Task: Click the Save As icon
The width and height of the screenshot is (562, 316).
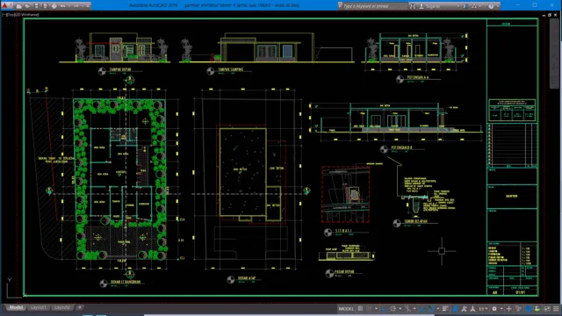Action: (x=45, y=6)
